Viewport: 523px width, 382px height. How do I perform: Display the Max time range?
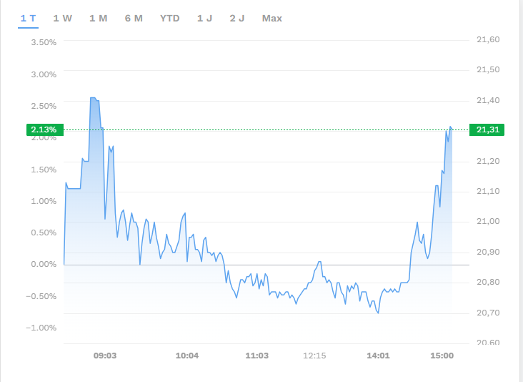(x=272, y=18)
